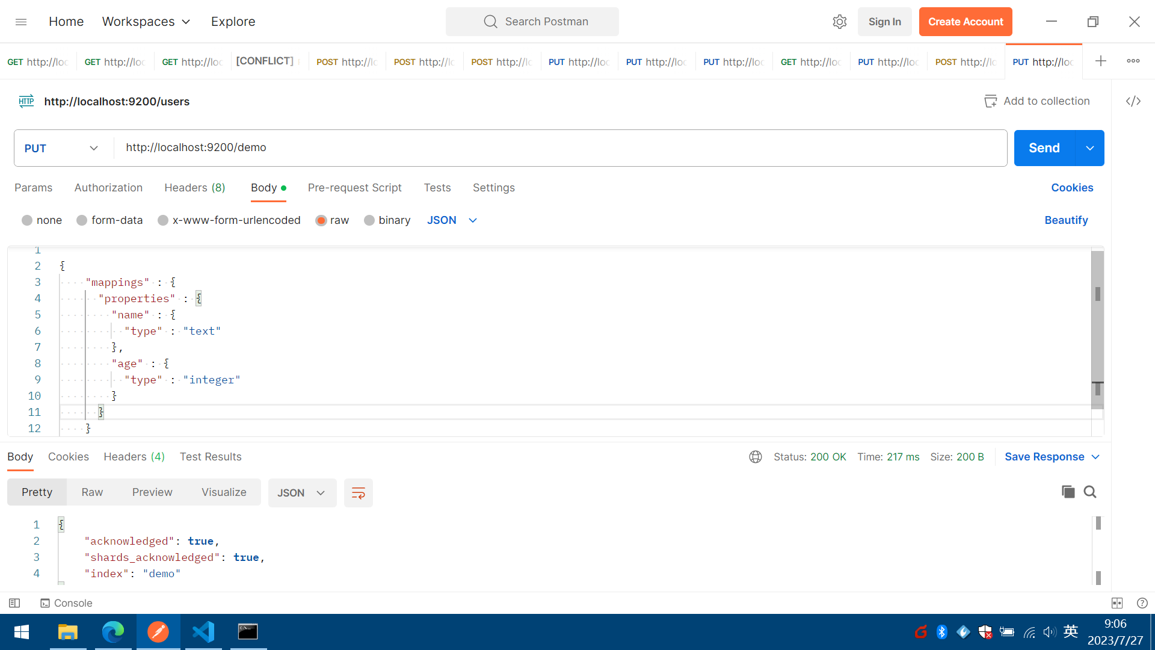Open the Workspaces dropdown menu
Screen dimensions: 1155x650
click(x=146, y=22)
